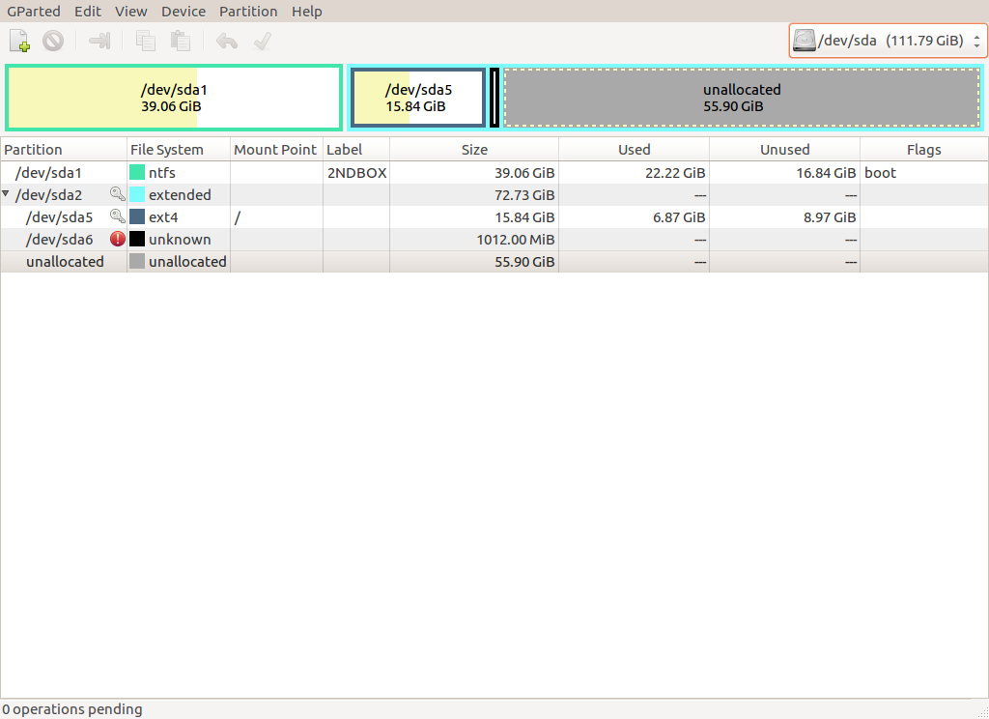989x719 pixels.
Task: Open the /dev/sda device dropdown
Action: [x=889, y=41]
